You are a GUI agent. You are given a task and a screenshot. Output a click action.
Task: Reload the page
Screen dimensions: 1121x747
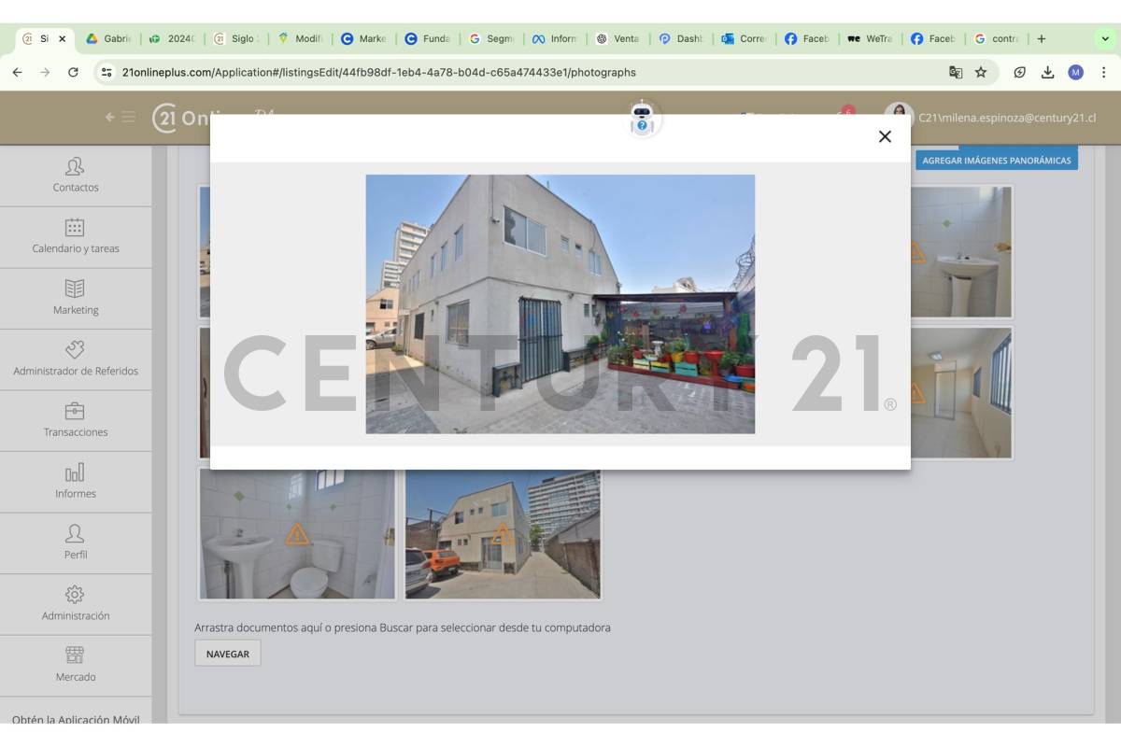(73, 72)
